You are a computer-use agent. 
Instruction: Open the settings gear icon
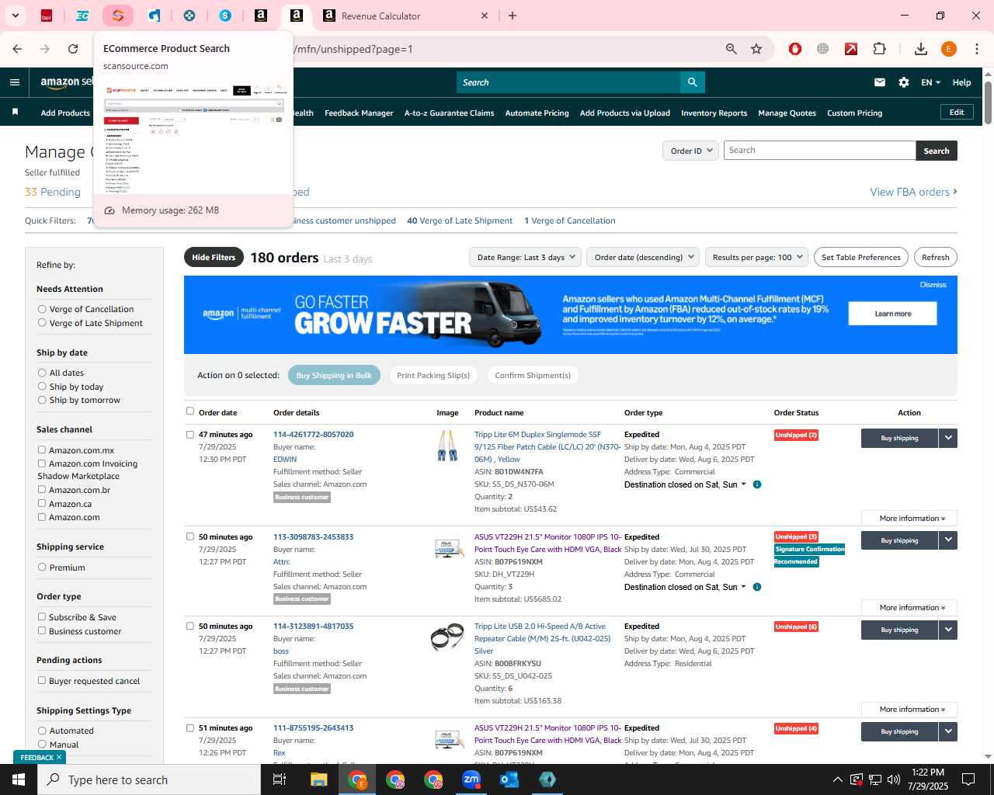point(904,82)
